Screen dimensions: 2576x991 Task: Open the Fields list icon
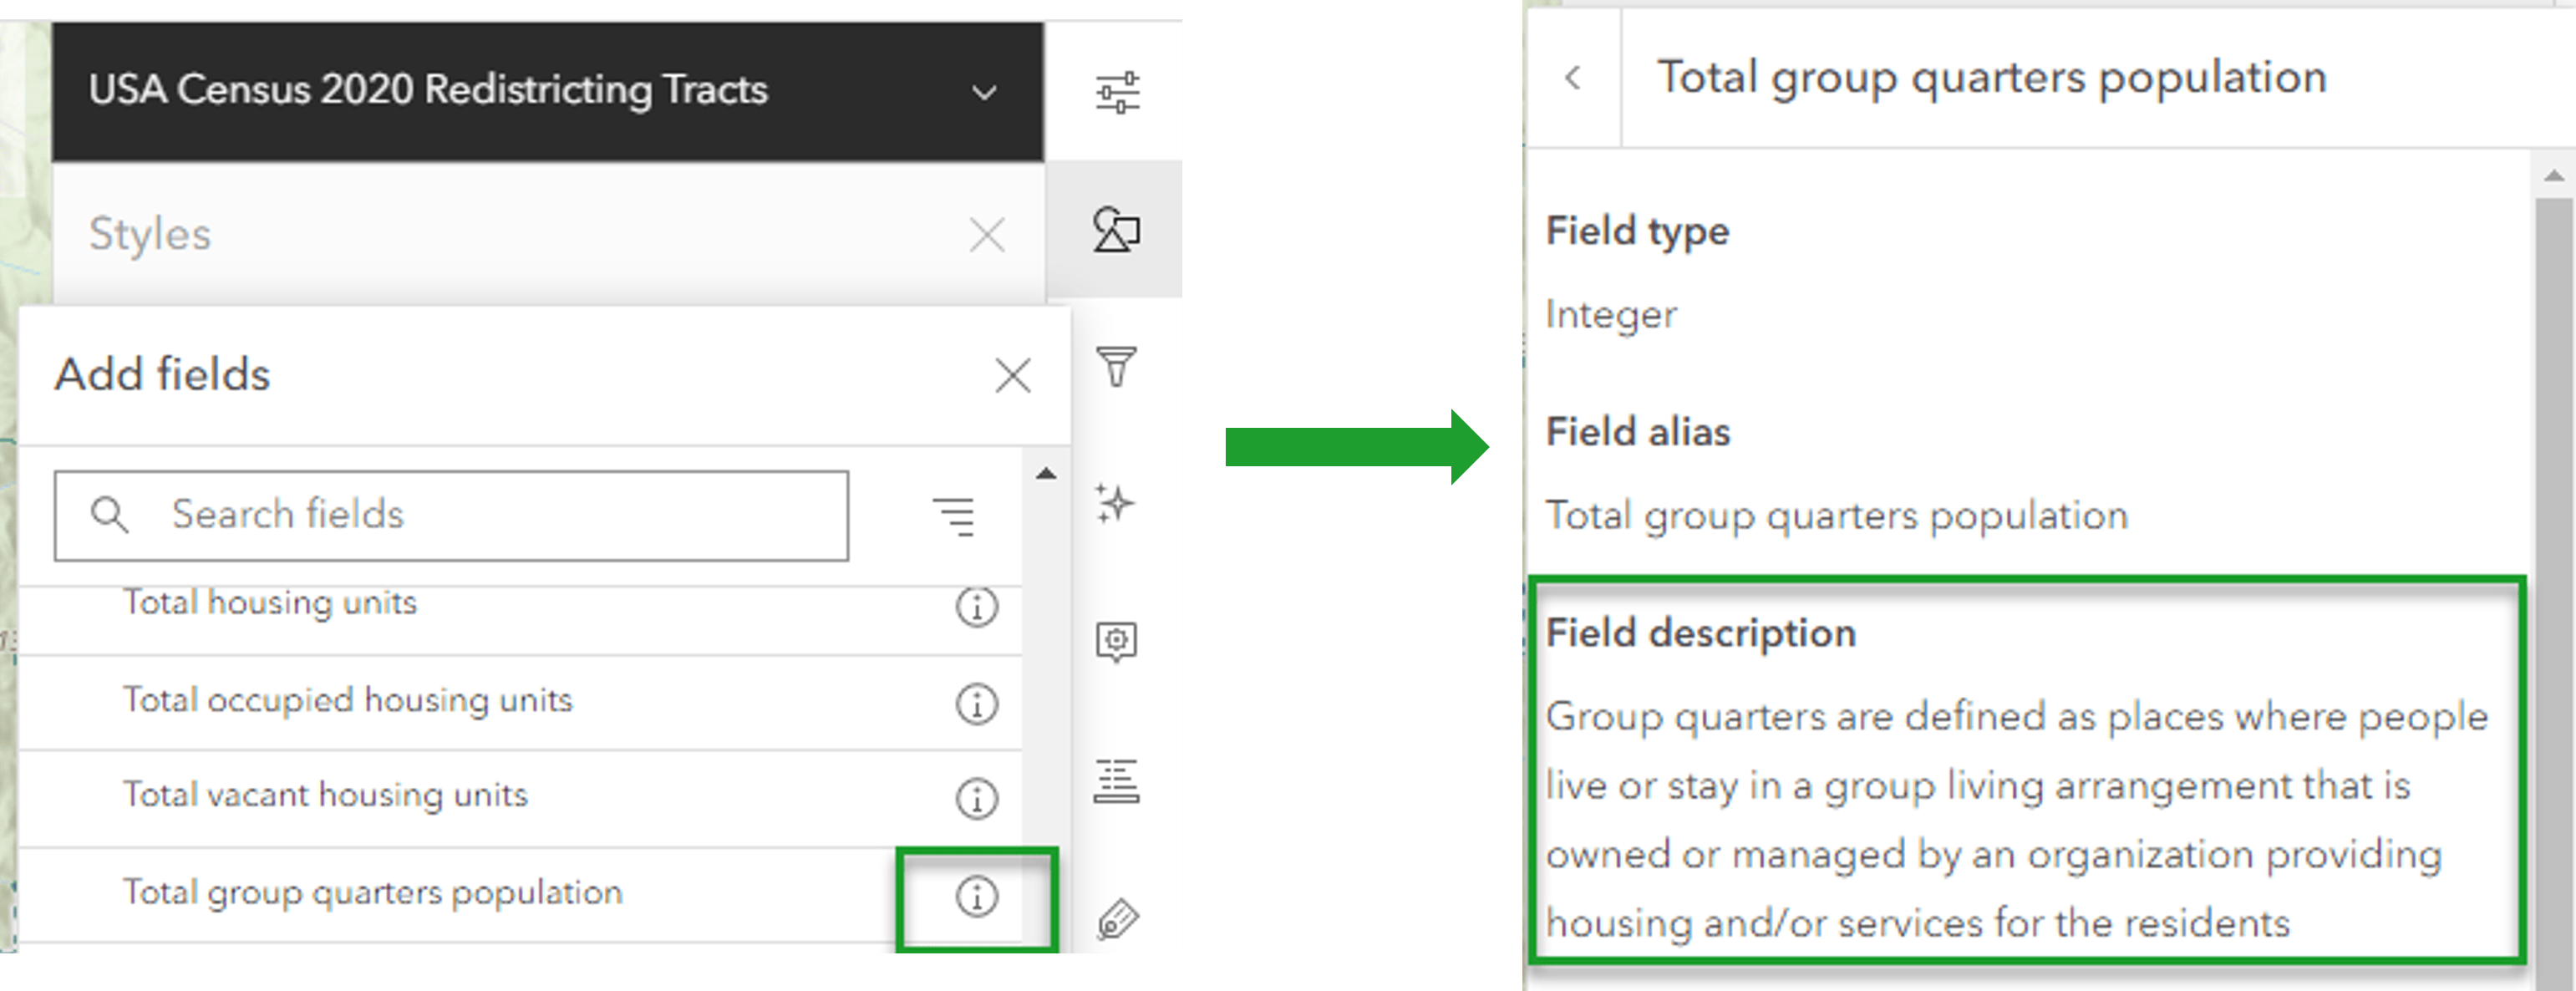pyautogui.click(x=1116, y=781)
